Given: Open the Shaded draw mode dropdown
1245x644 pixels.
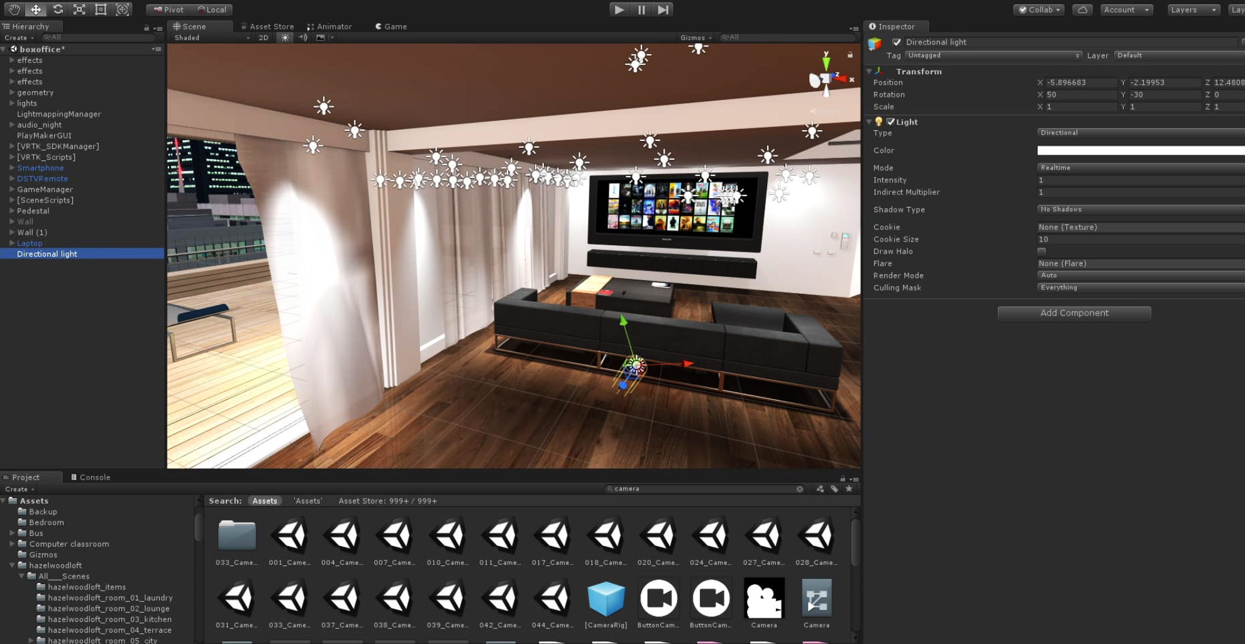Looking at the screenshot, I should 212,38.
